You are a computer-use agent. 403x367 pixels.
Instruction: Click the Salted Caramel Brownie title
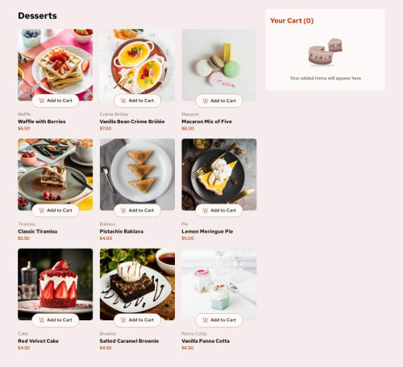(129, 341)
